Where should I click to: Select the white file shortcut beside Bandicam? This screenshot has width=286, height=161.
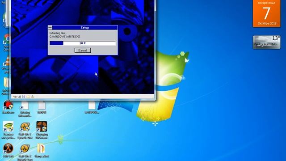25,109
